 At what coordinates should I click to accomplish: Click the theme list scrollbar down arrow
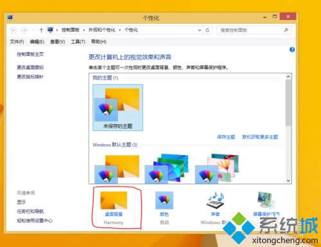[288, 181]
